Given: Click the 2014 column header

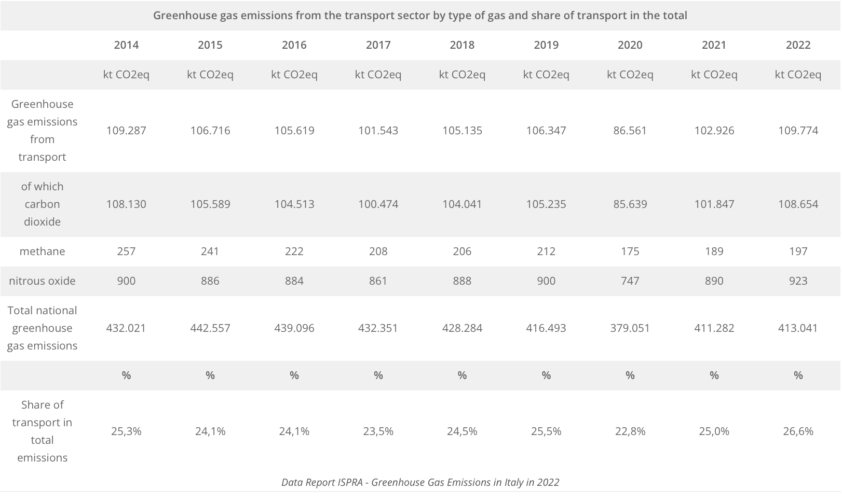Looking at the screenshot, I should click(x=126, y=45).
